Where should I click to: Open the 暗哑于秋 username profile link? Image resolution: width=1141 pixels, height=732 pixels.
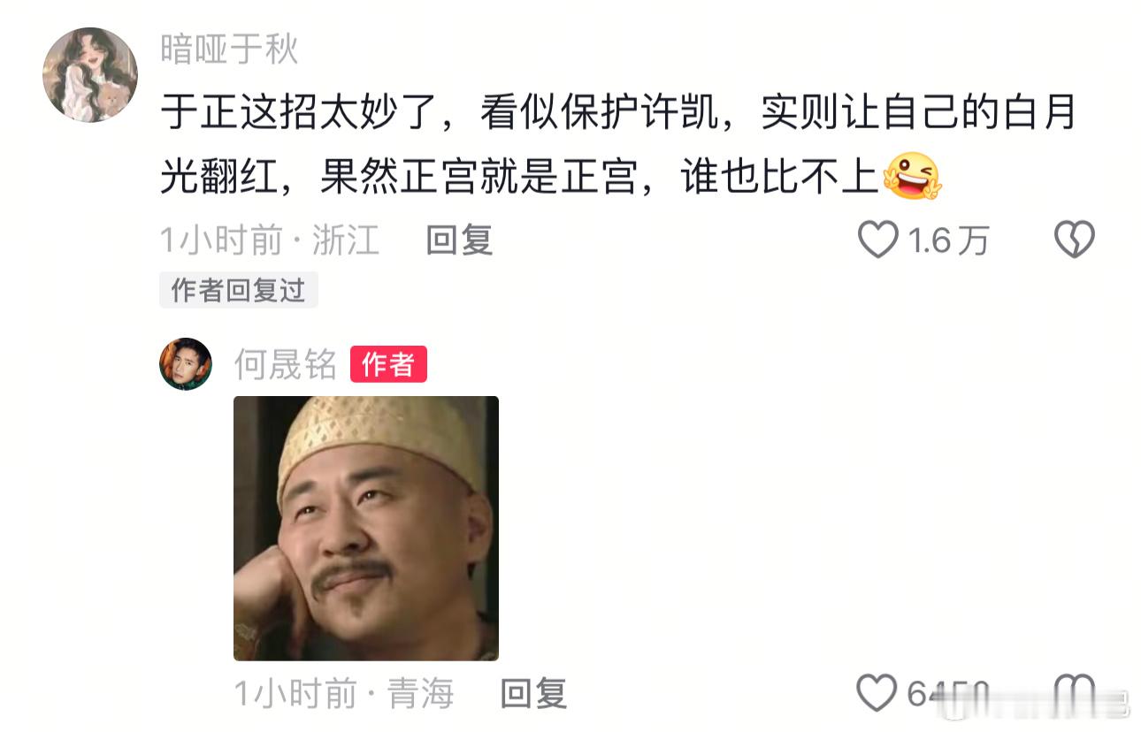pos(230,50)
